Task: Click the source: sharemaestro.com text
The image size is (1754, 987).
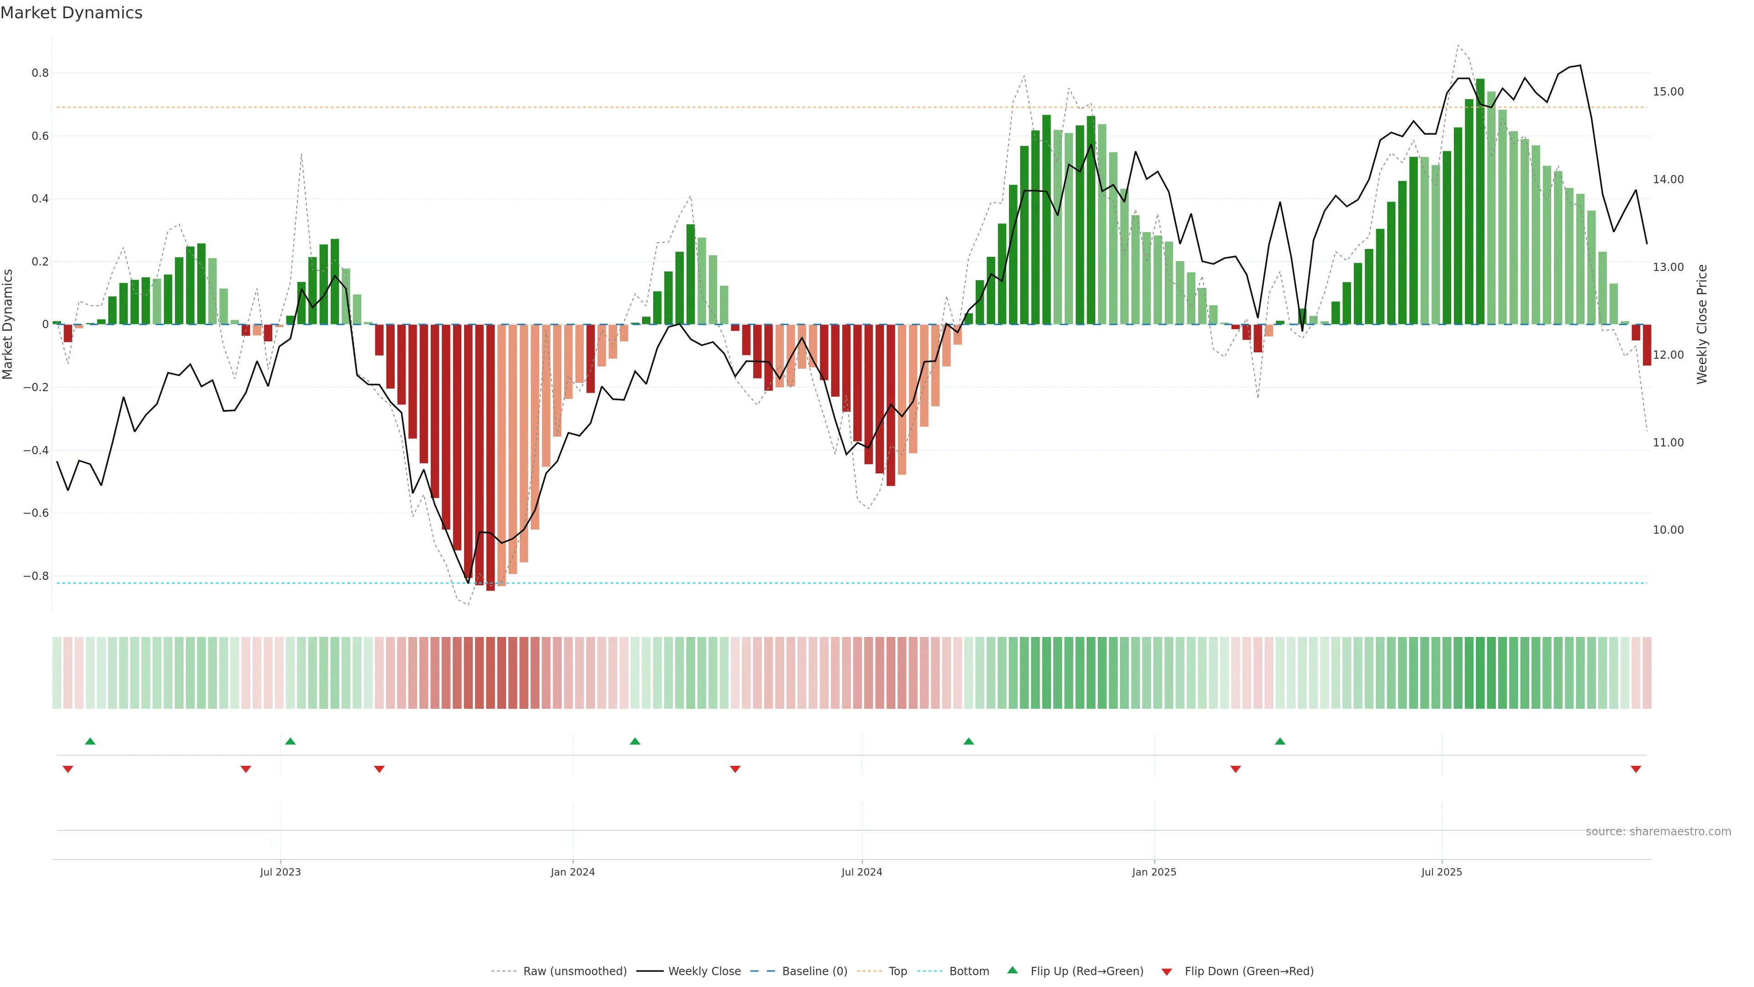Action: coord(1658,832)
